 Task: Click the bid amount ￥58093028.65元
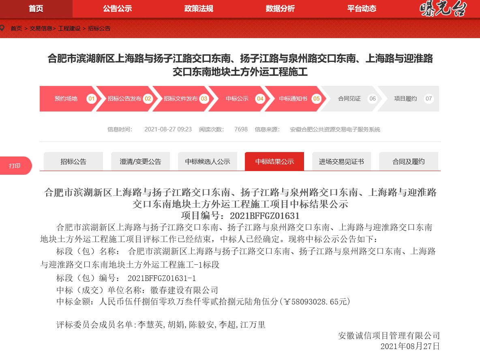[x=316, y=302]
